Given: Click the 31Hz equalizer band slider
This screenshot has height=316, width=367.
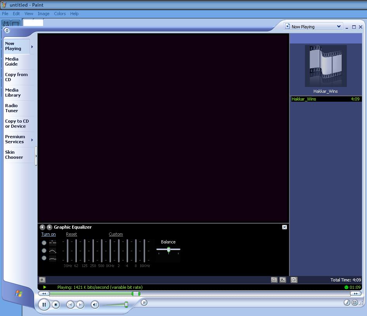Looking at the screenshot, I should click(68, 251).
